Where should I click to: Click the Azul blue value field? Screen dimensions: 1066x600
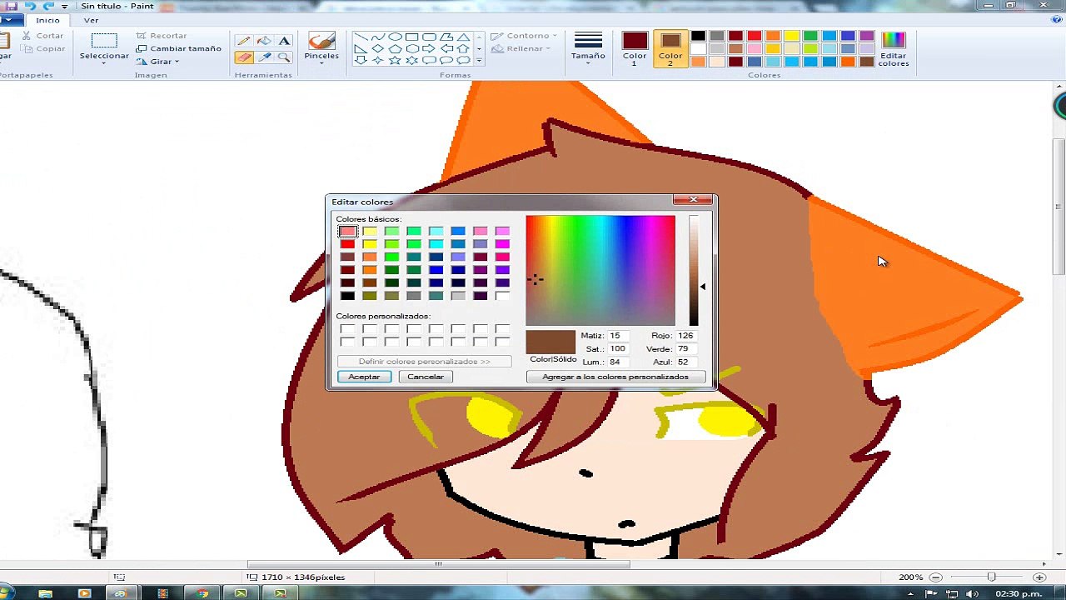click(x=686, y=362)
